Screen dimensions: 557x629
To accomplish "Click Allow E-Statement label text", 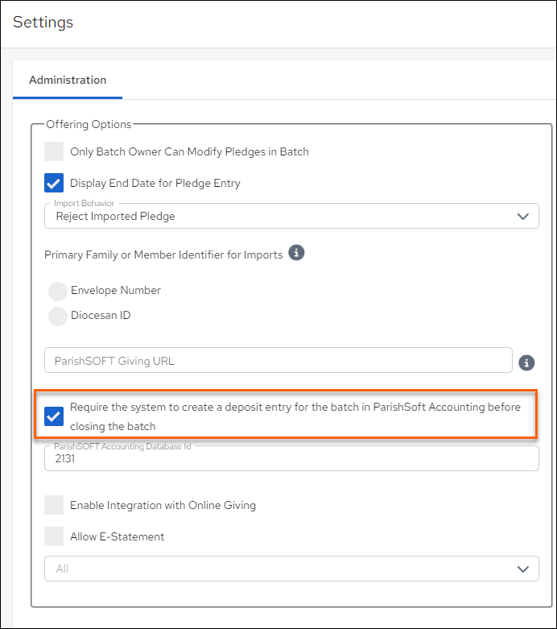I will [117, 536].
